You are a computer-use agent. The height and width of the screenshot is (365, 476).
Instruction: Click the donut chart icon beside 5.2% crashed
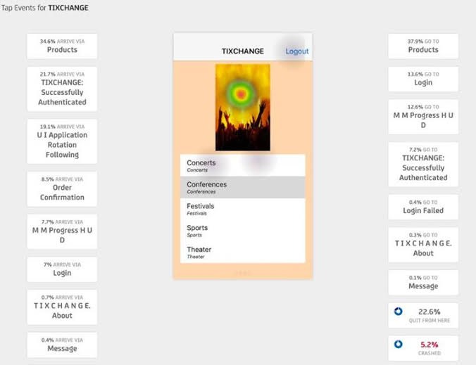[x=398, y=344]
